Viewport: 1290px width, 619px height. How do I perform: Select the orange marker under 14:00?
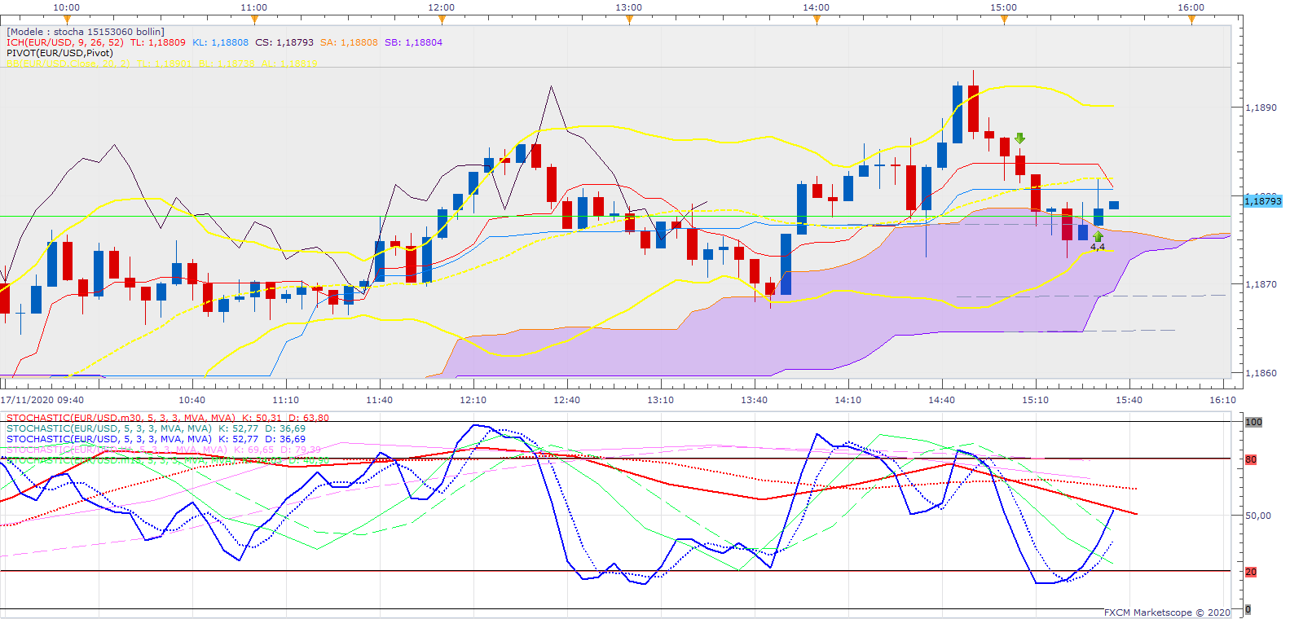click(x=817, y=19)
